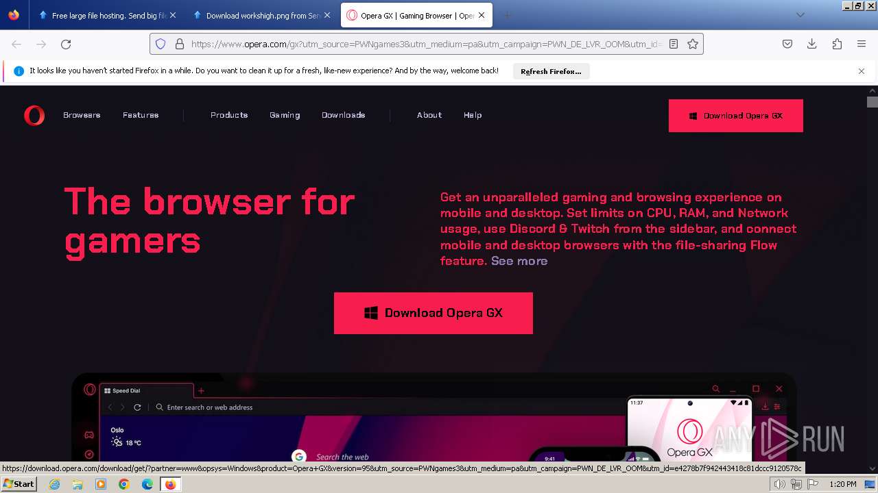This screenshot has width=878, height=493.
Task: Open Firefox application menu
Action: pyautogui.click(x=862, y=44)
